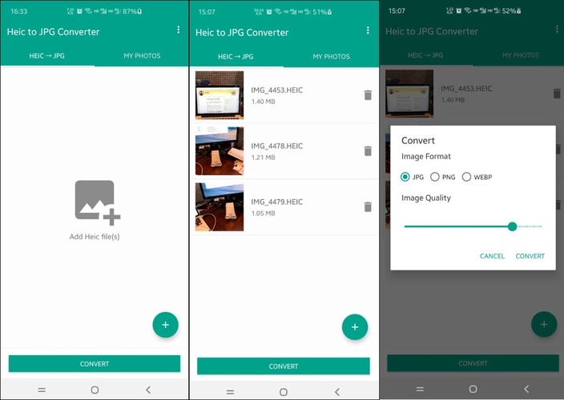This screenshot has height=400, width=564.
Task: Select IMG_4478.HEIC filename text
Action: (x=276, y=146)
